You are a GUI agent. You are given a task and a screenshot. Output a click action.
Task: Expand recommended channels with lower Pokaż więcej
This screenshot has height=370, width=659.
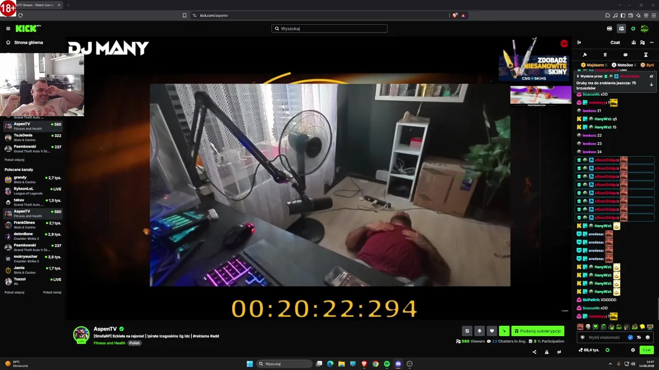[14, 292]
